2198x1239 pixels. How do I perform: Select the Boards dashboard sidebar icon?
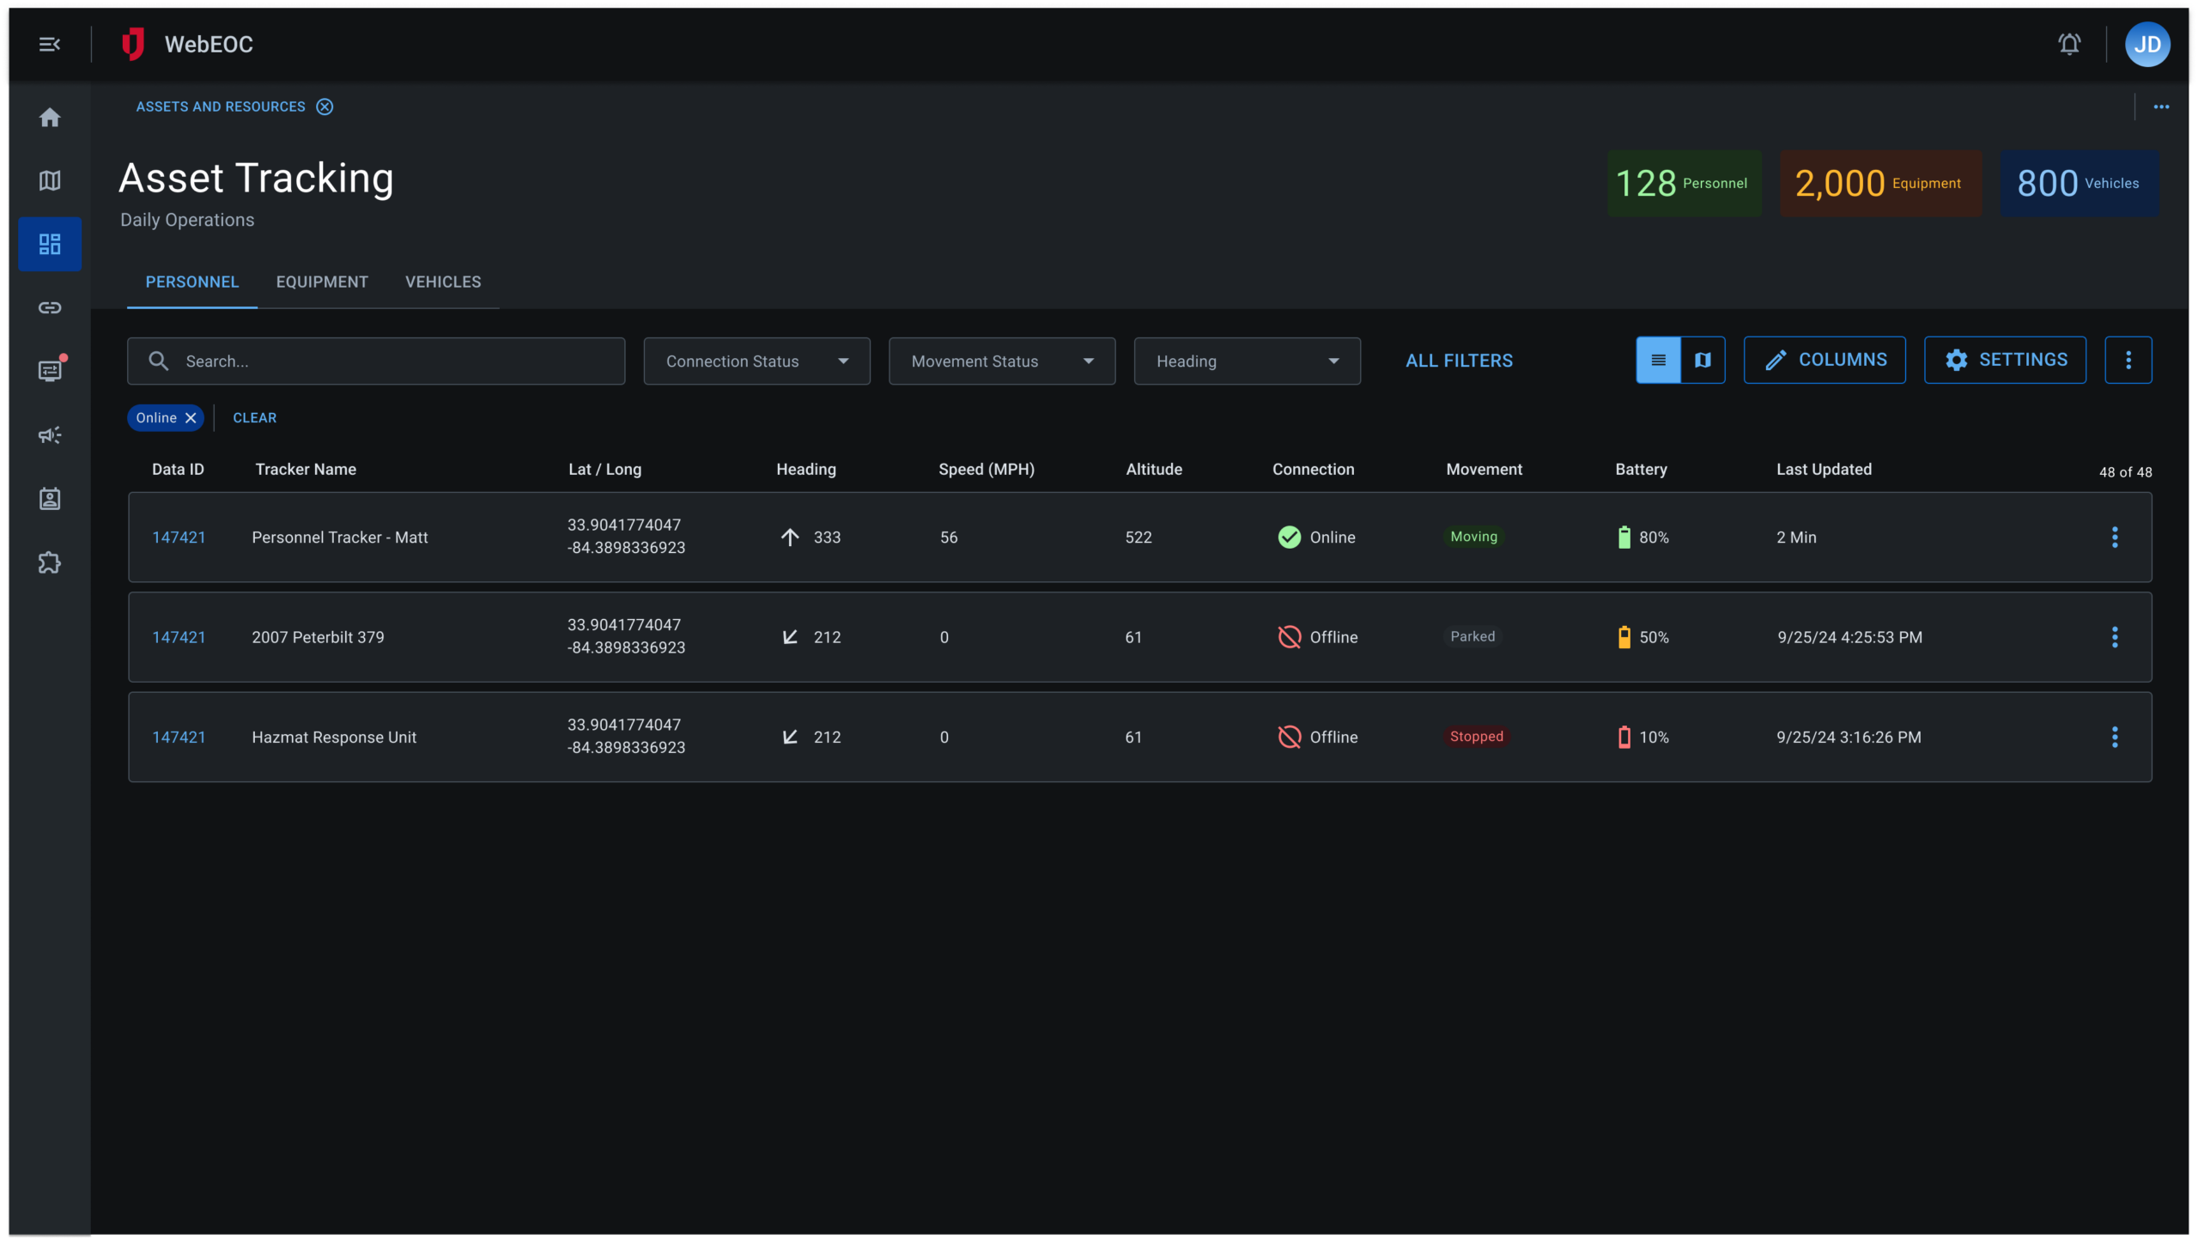tap(50, 244)
